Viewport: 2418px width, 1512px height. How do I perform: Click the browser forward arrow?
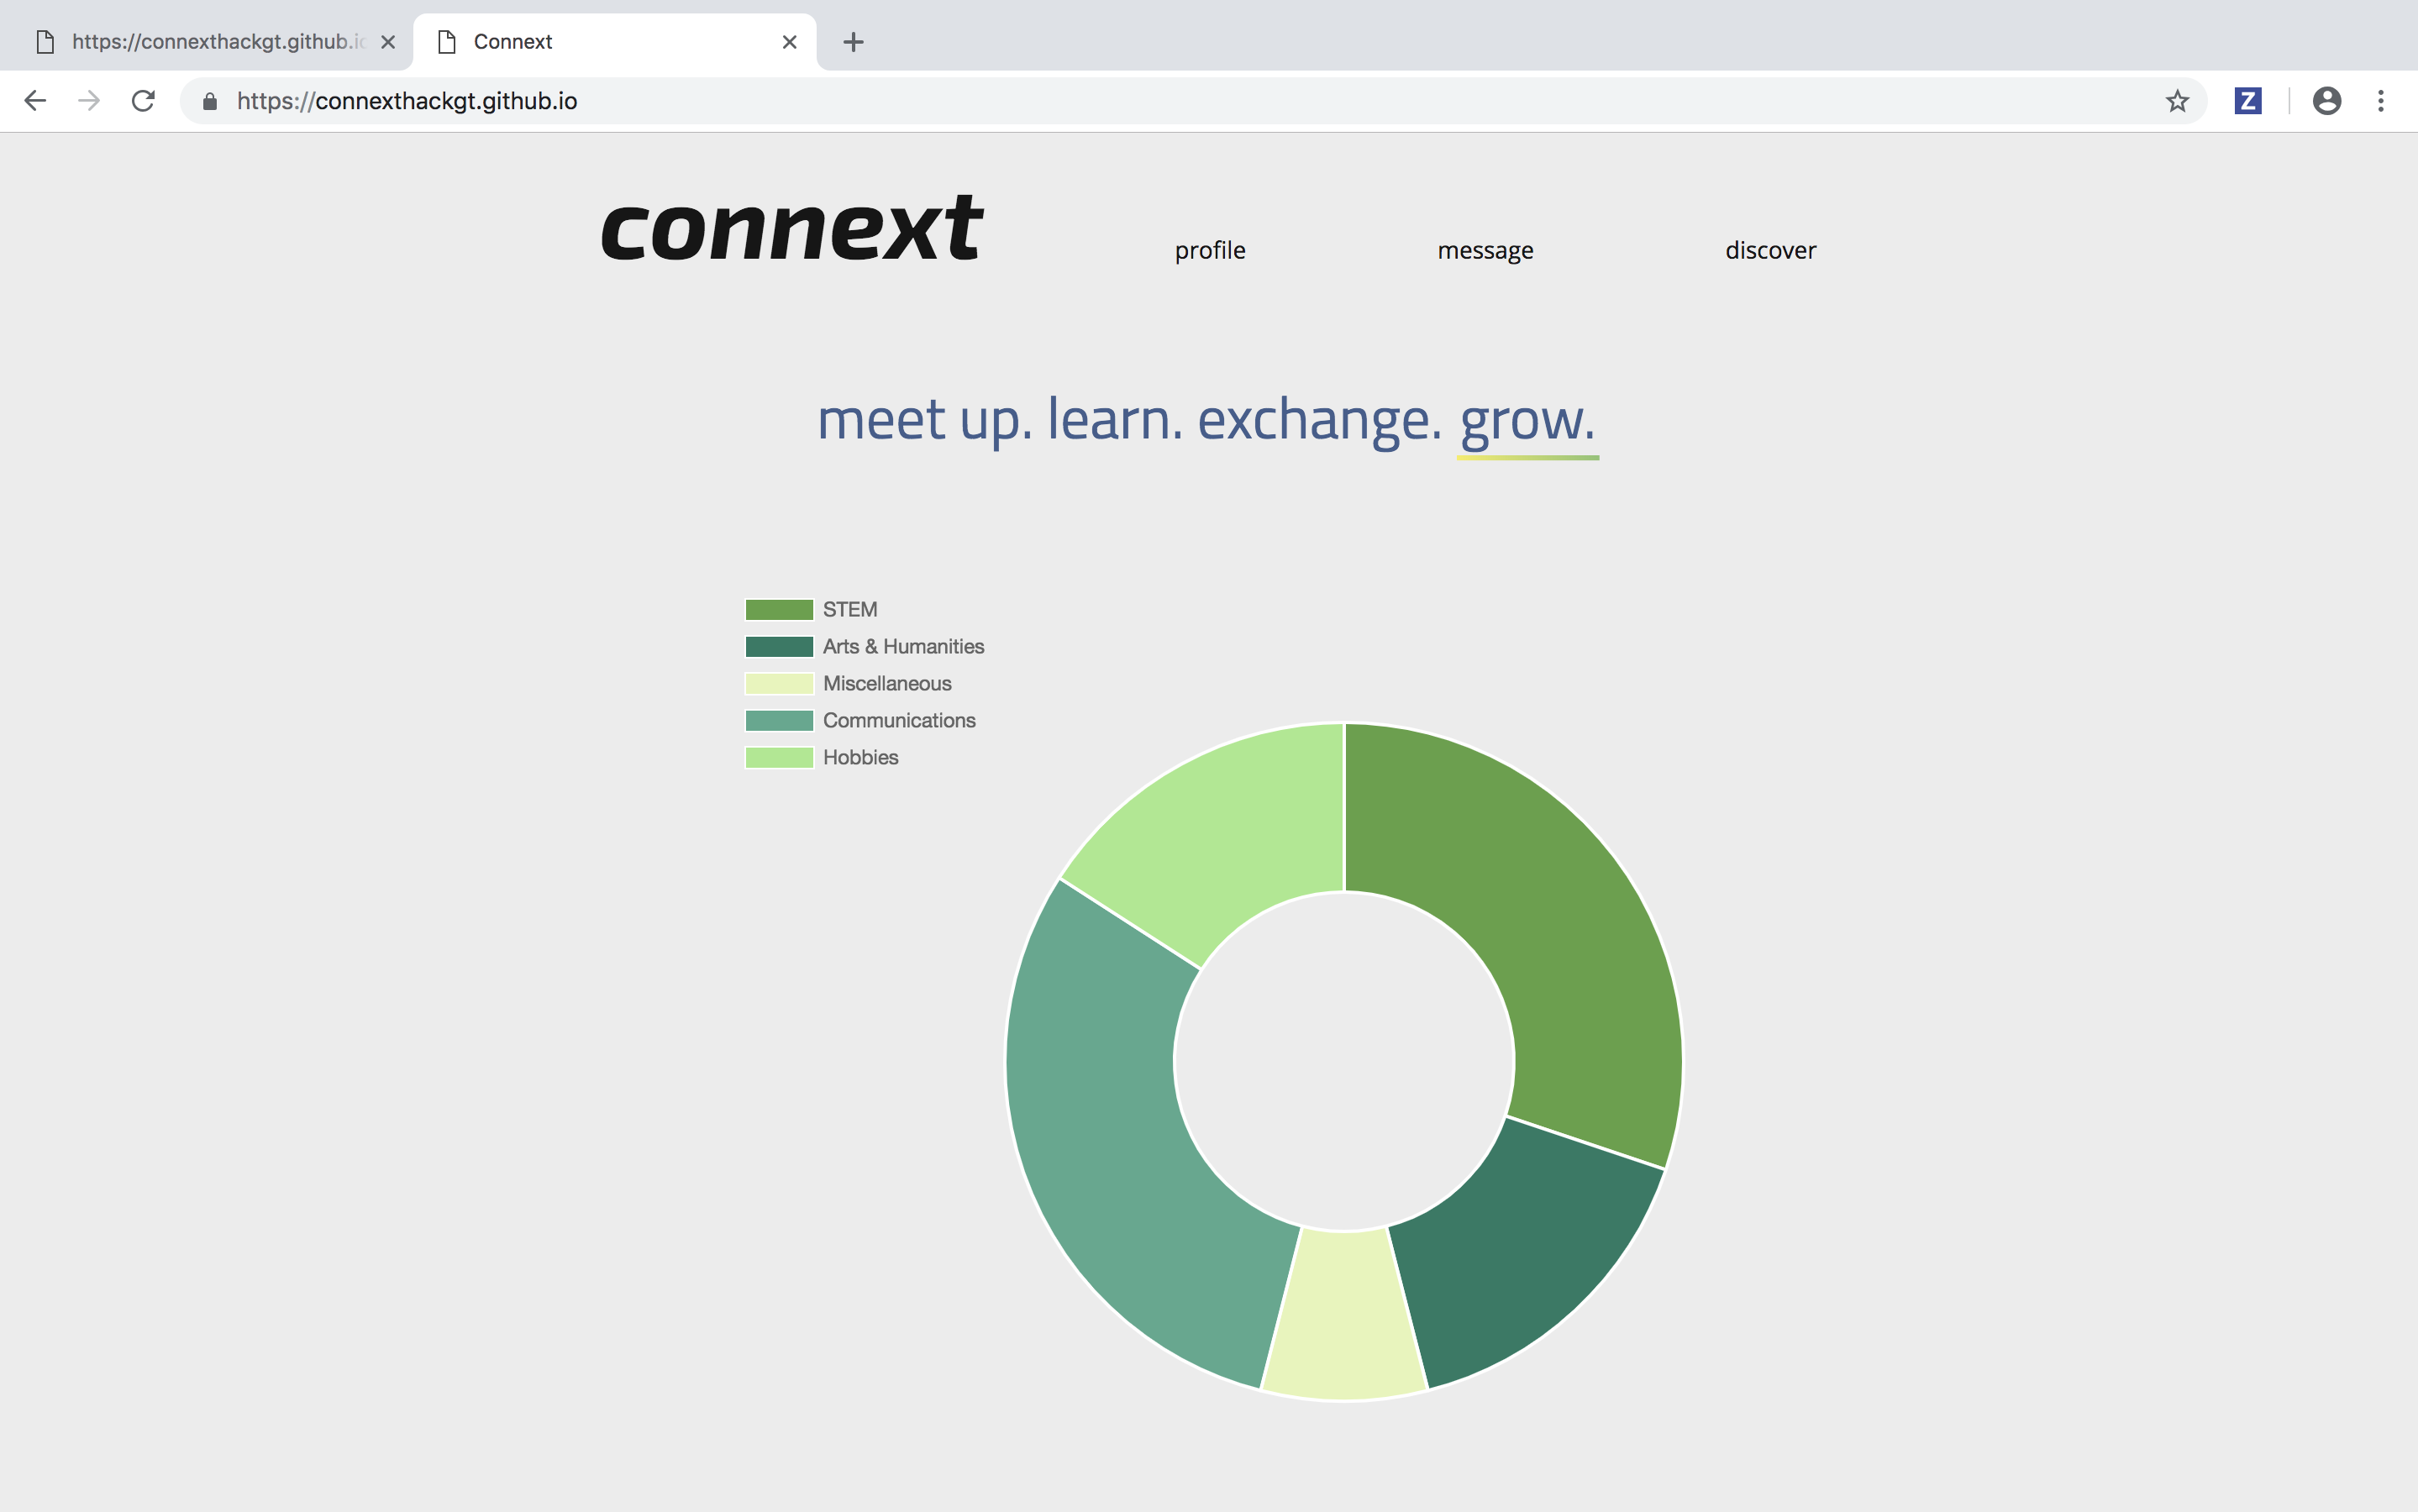tap(89, 101)
